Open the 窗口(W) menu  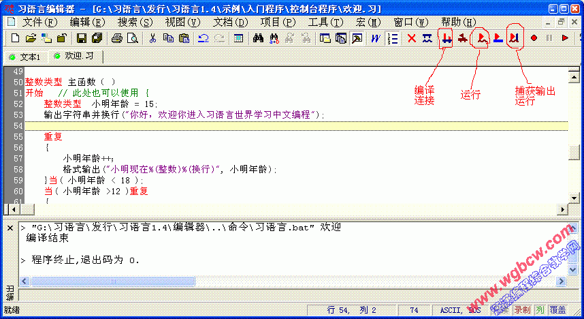tap(411, 22)
